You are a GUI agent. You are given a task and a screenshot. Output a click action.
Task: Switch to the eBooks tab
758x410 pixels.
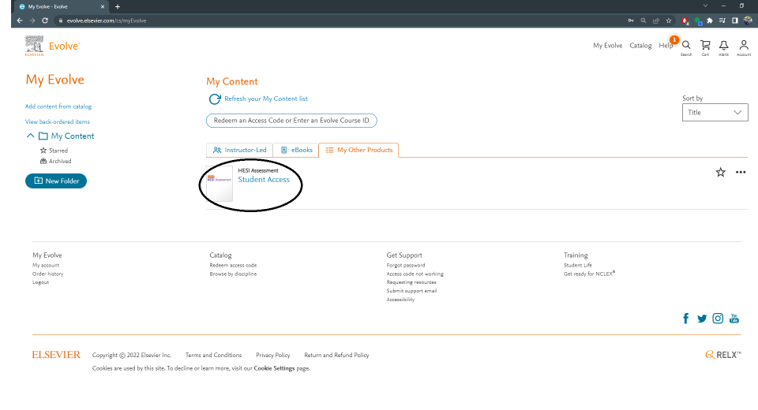pos(296,150)
